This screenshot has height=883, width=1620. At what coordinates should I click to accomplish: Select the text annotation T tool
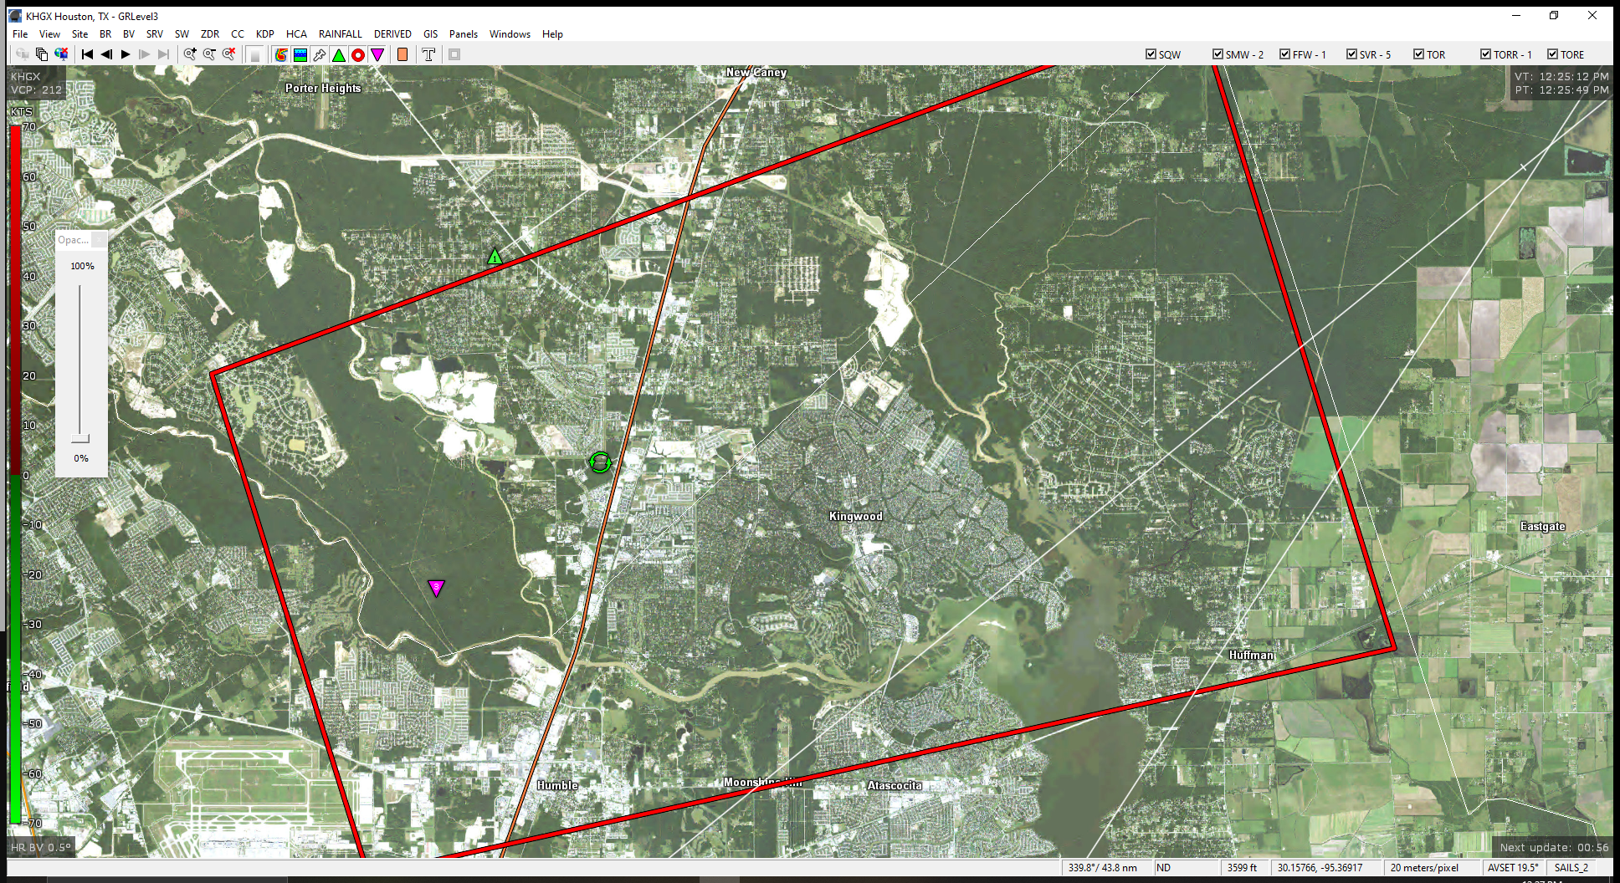coord(428,54)
